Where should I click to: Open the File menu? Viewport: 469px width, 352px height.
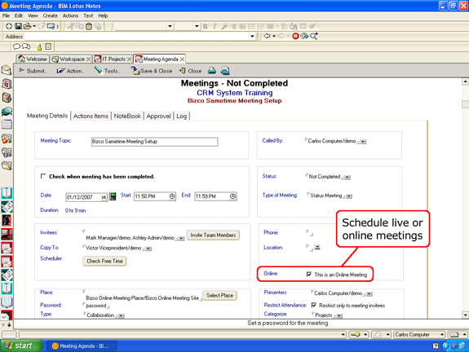point(6,15)
